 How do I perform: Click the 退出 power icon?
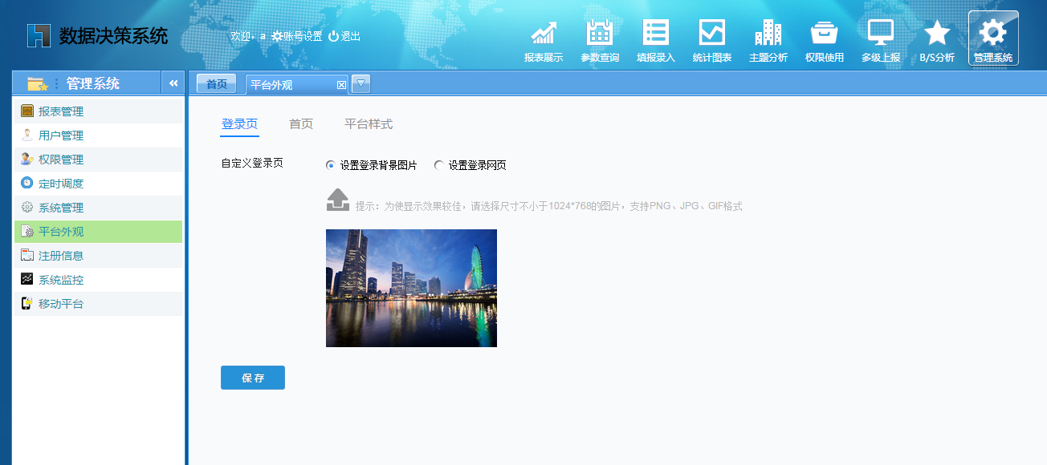click(x=333, y=36)
